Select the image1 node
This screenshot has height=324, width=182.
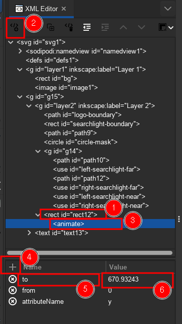pos(66,88)
